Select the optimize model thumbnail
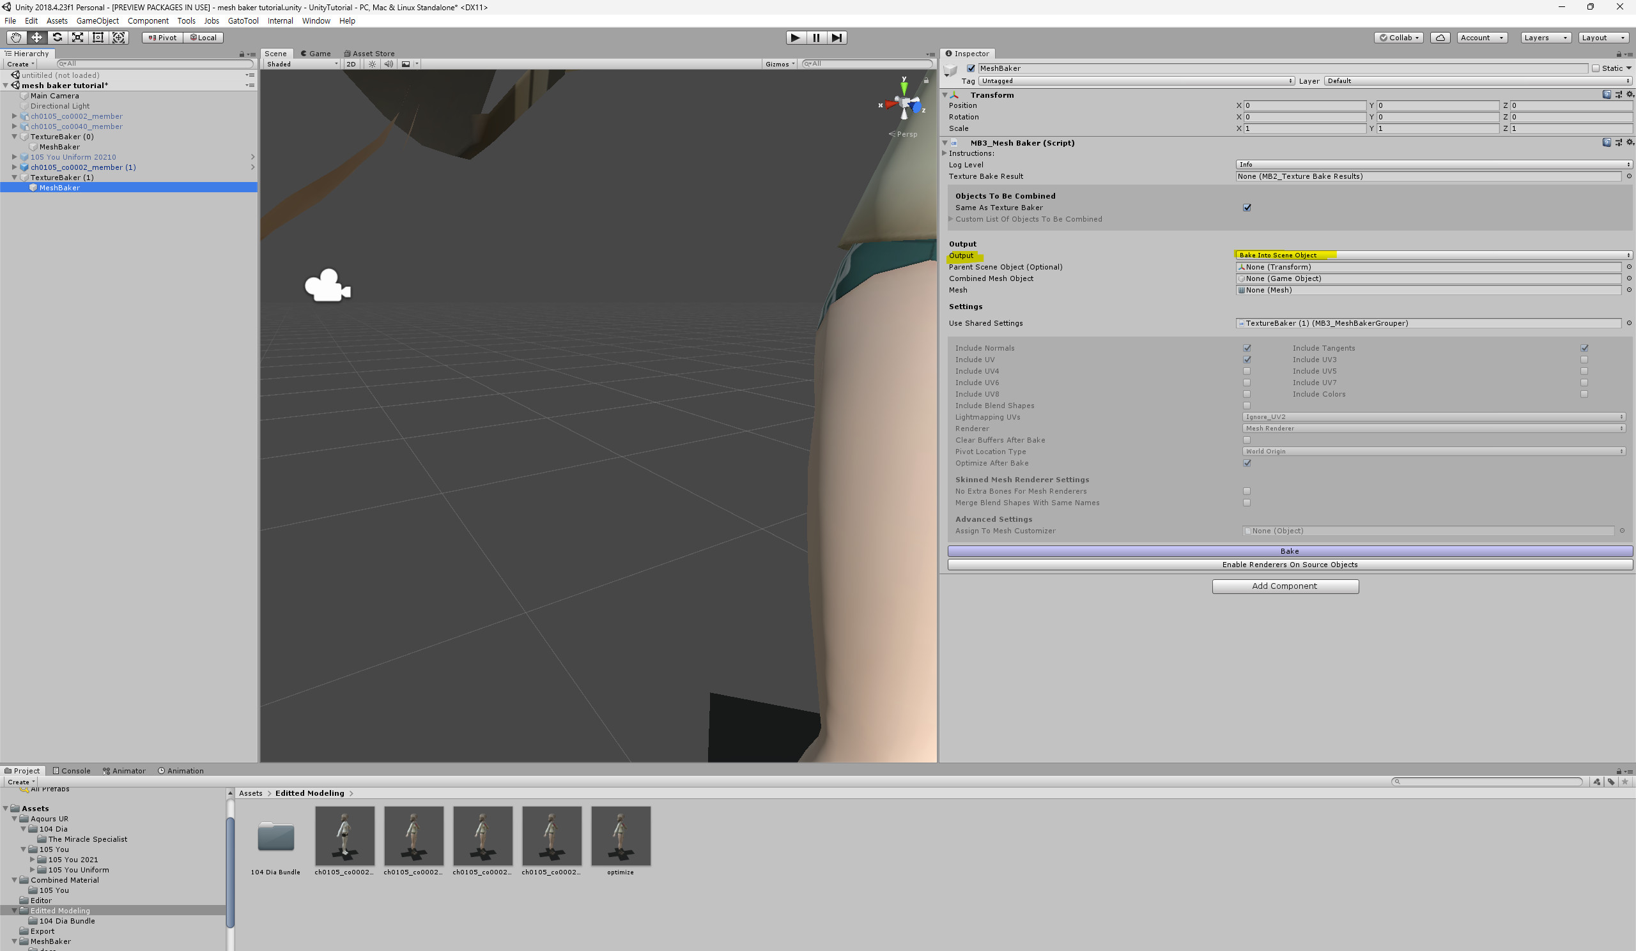The width and height of the screenshot is (1636, 951). (x=621, y=836)
